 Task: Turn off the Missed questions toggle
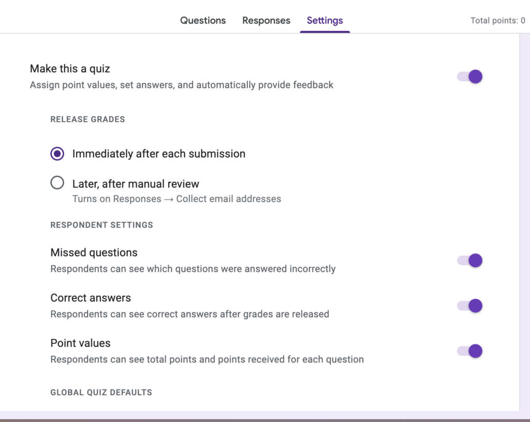coord(470,260)
